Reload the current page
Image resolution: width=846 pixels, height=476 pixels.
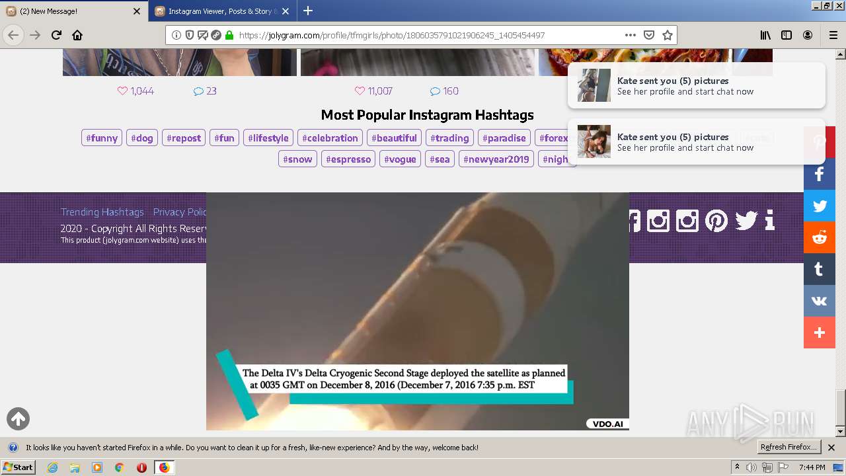57,35
